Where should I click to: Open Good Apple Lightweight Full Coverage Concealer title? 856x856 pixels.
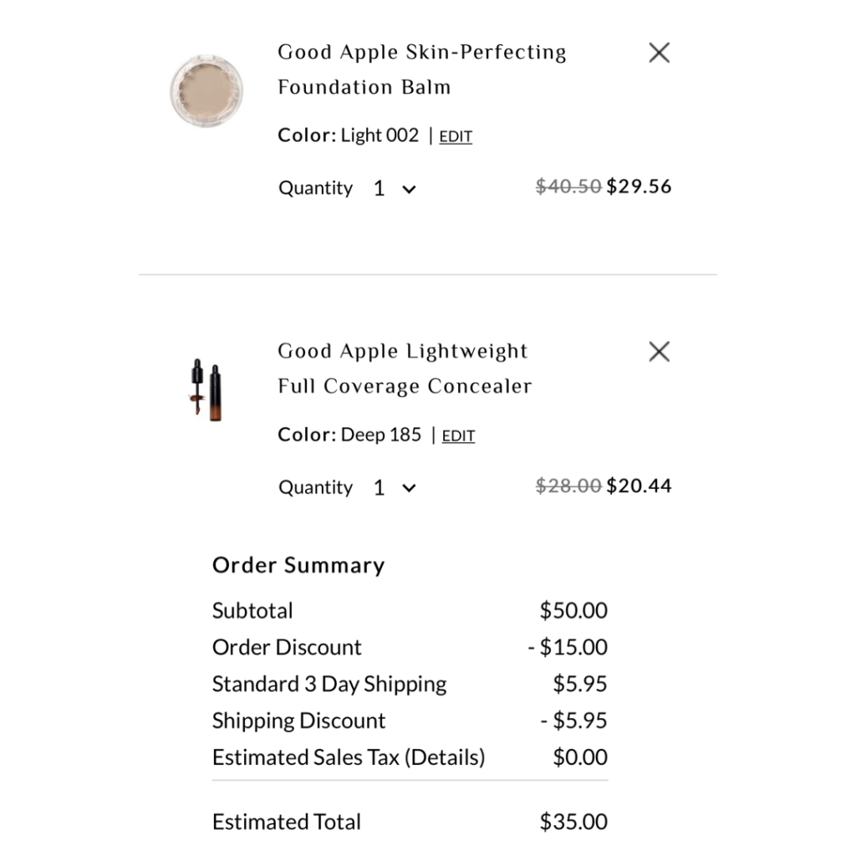point(405,369)
